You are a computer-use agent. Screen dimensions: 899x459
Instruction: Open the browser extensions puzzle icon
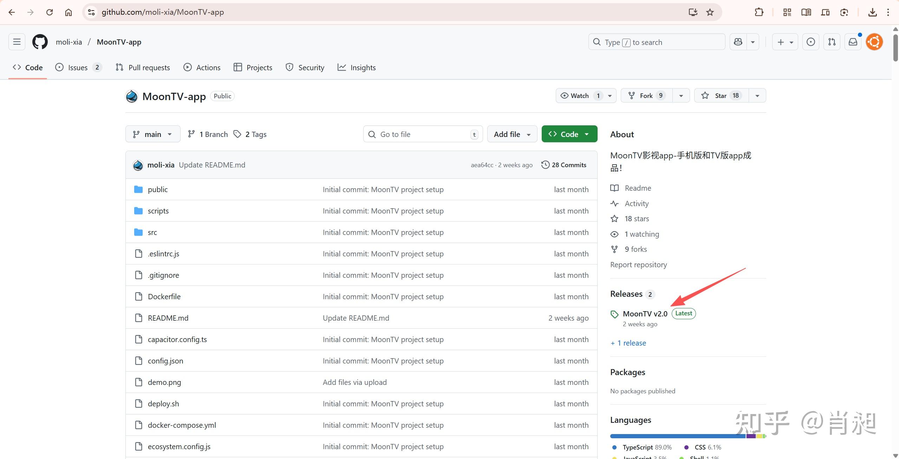coord(759,12)
